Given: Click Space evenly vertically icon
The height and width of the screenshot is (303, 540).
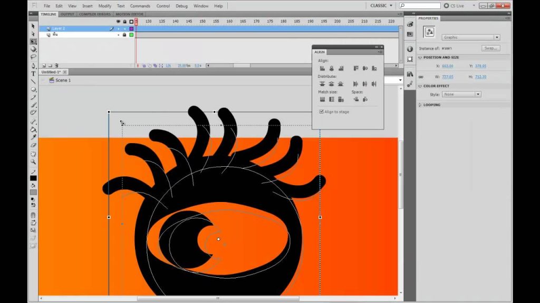Looking at the screenshot, I should click(x=356, y=99).
